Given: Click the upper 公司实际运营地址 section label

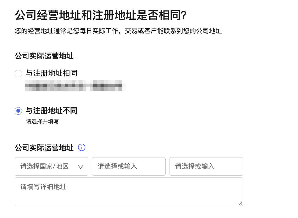Looking at the screenshot, I should (x=44, y=56).
